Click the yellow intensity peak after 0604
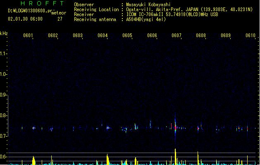 pos(108,159)
